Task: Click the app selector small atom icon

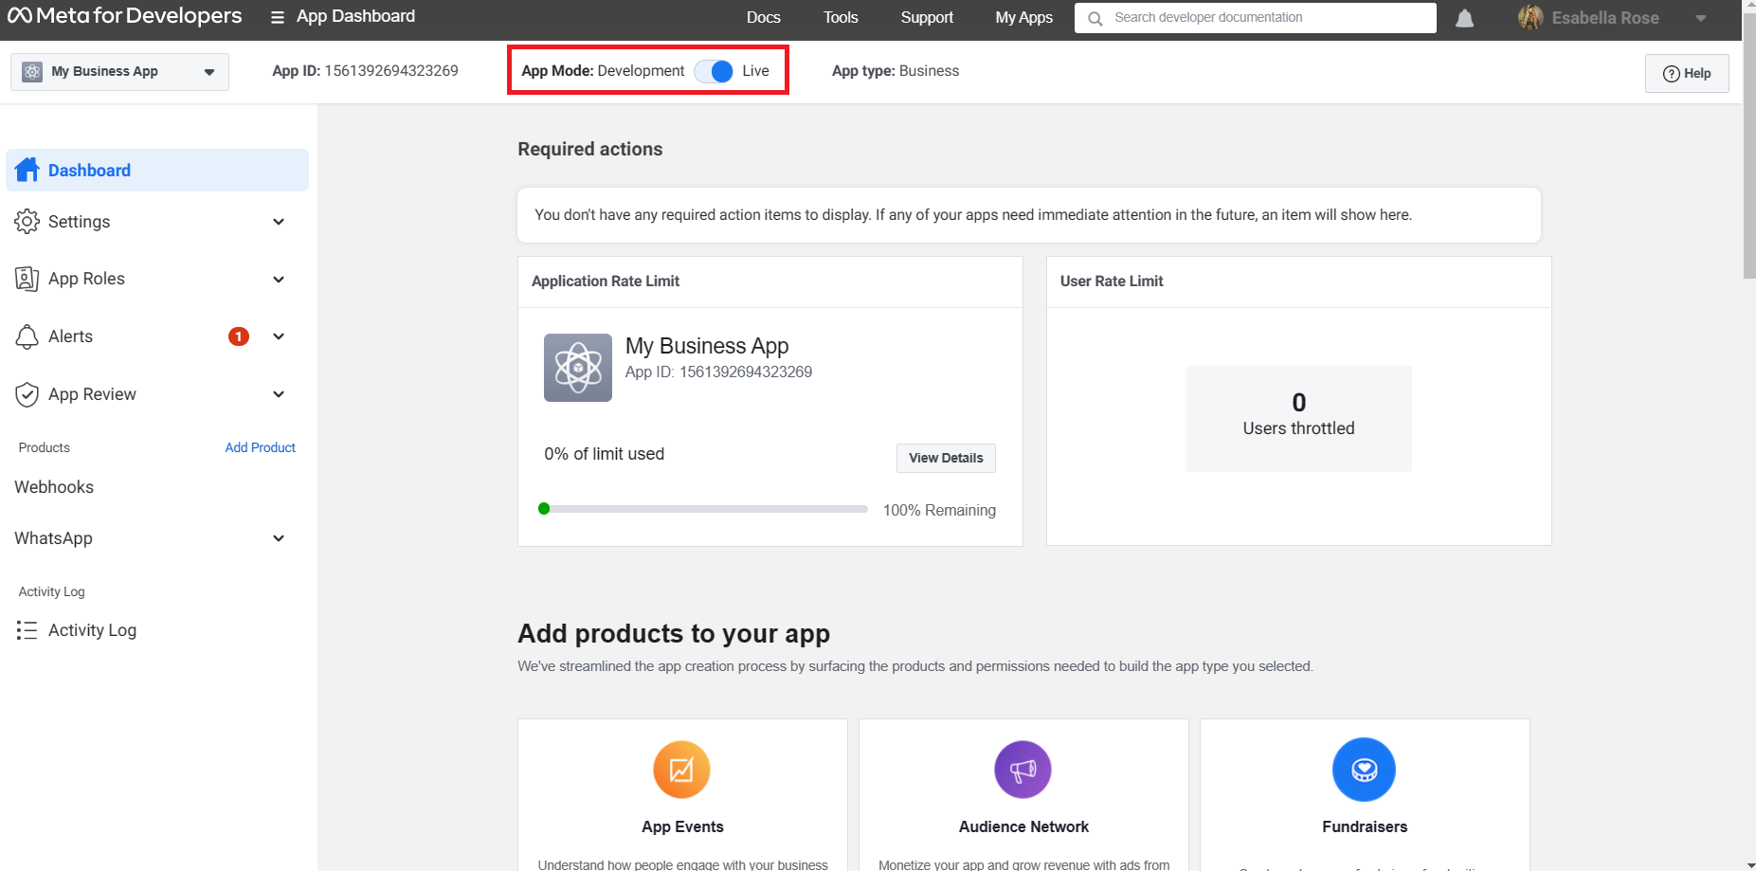Action: coord(32,72)
